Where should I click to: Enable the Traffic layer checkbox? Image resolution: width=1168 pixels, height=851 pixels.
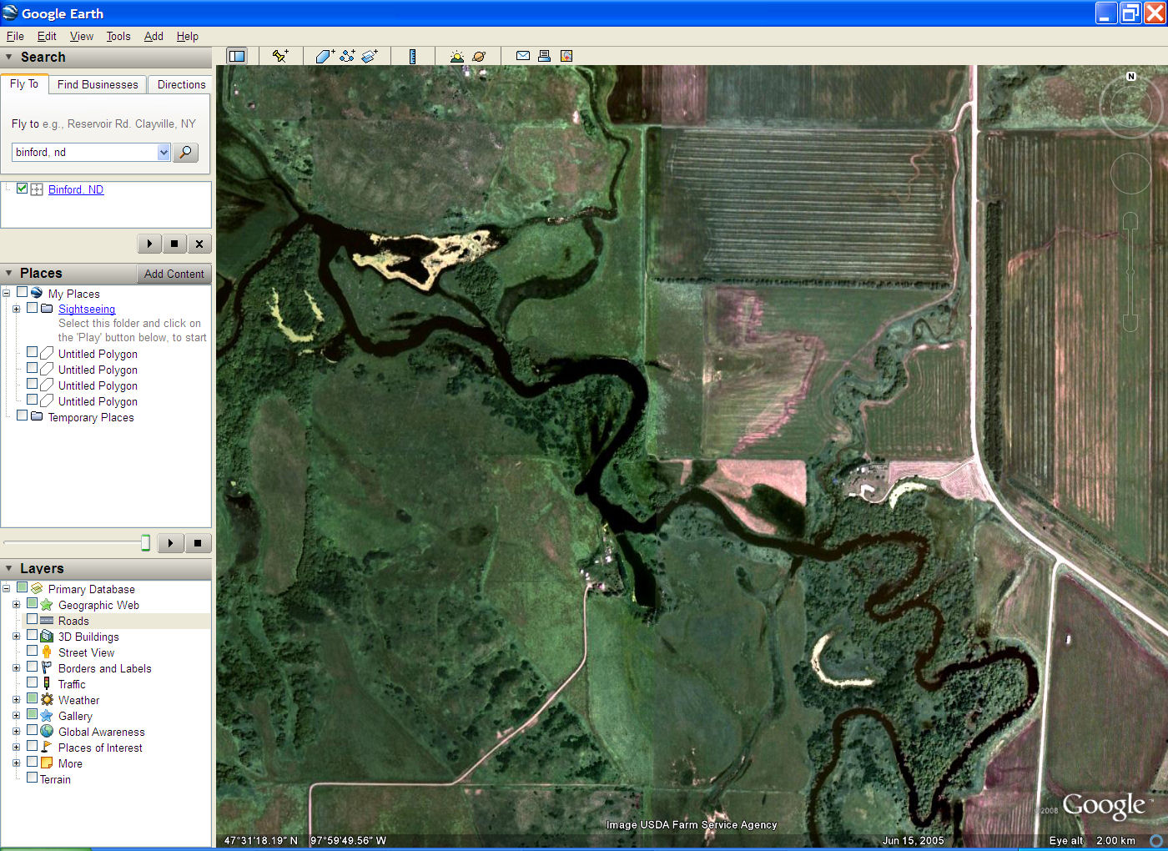pyautogui.click(x=32, y=683)
